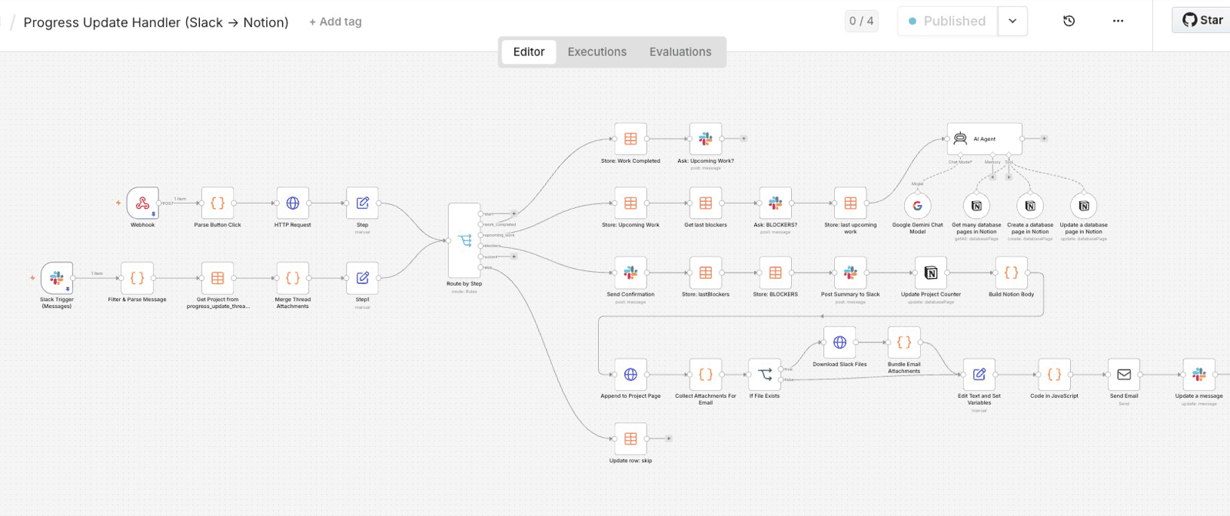The width and height of the screenshot is (1230, 516).
Task: Open the Google Gemini Chat Model node
Action: coord(917,206)
